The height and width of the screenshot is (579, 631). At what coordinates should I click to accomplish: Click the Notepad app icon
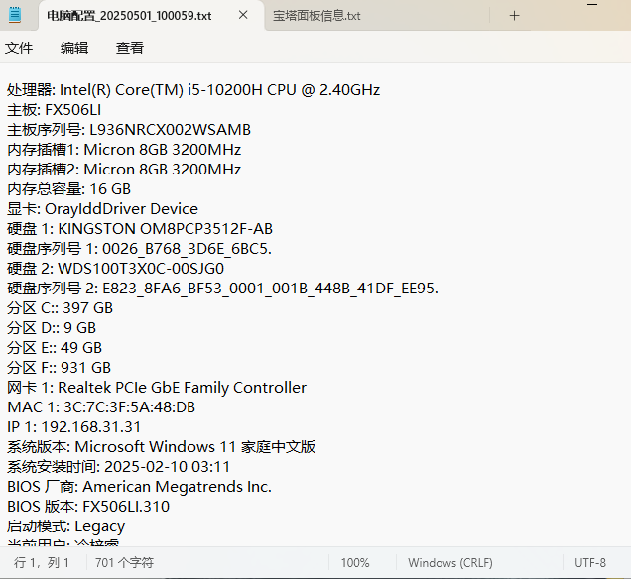[15, 15]
